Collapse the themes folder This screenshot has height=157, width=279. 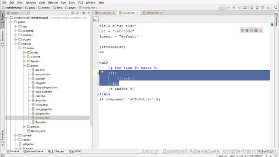[x=15, y=44]
